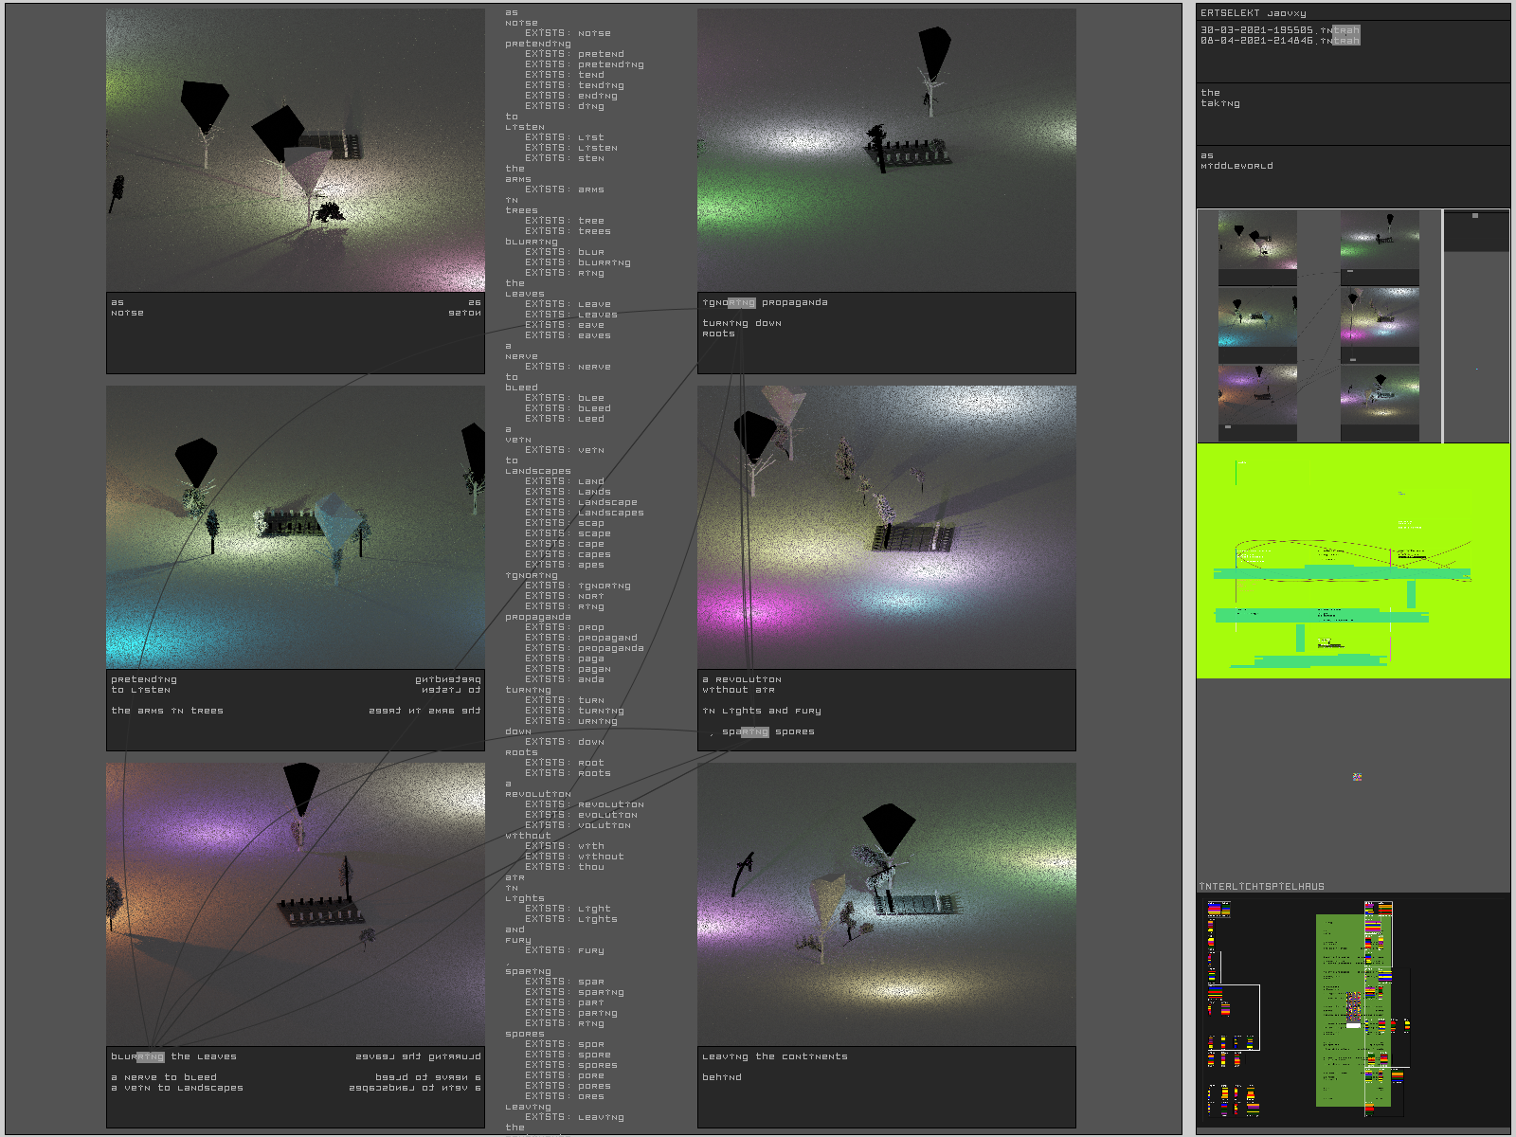Click the black kite shape in the 'ignoring propaganda' scene
The image size is (1516, 1137).
tap(933, 54)
